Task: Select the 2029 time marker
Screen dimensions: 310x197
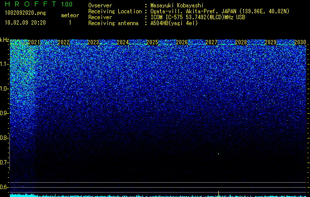Action: point(271,42)
